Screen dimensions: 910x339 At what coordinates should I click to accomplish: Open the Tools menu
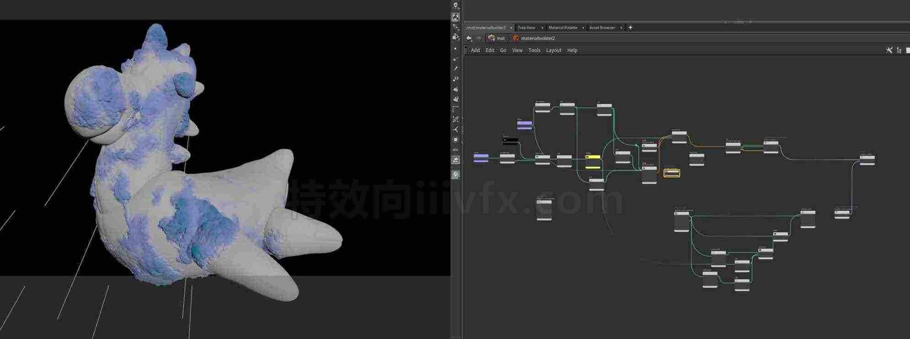tap(534, 50)
